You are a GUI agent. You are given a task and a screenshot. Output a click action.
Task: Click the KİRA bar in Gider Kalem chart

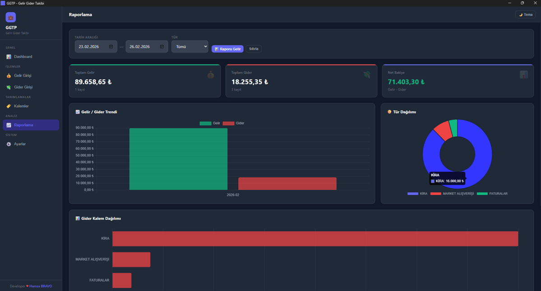315,239
